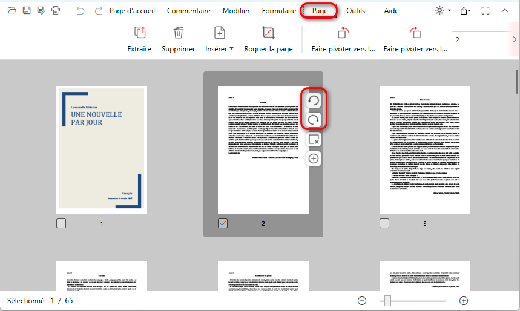Rotate pages counterclockwise from the toolbar

(x=343, y=39)
